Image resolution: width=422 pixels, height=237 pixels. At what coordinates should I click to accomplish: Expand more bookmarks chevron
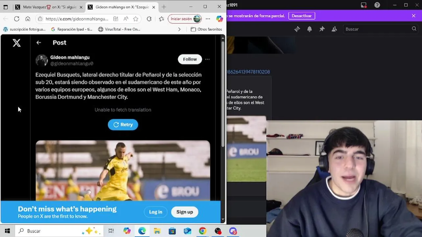coord(179,29)
